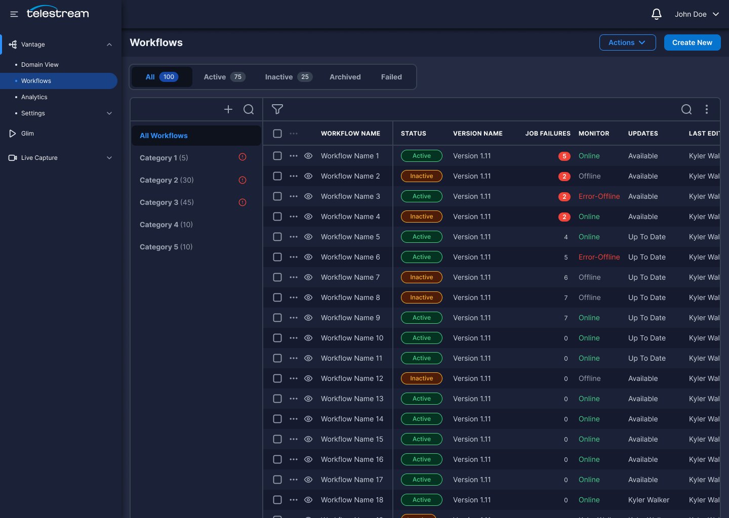Click the Glim play icon
Image resolution: width=729 pixels, height=518 pixels.
(13, 134)
